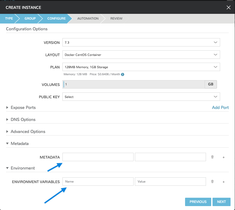The width and height of the screenshot is (235, 210).
Task: Remove the environment variable row via trash icon
Action: click(x=212, y=182)
